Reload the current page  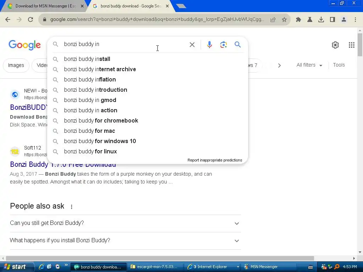(30, 20)
